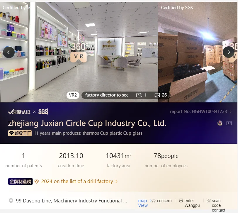
Task: Go to previous showroom image arrow
Action: (x=9, y=52)
